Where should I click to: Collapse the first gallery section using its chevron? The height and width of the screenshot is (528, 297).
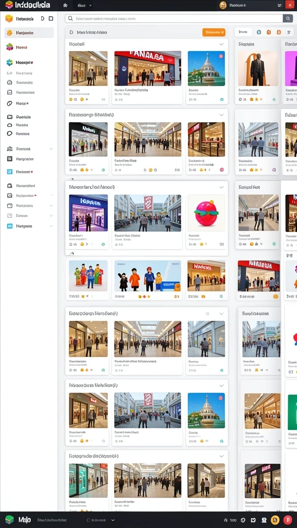pyautogui.click(x=221, y=44)
